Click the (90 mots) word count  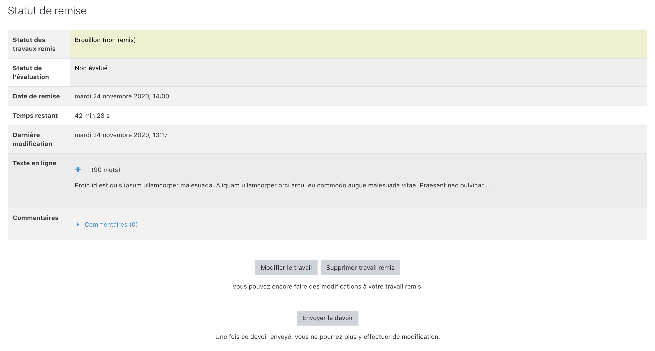pos(106,170)
